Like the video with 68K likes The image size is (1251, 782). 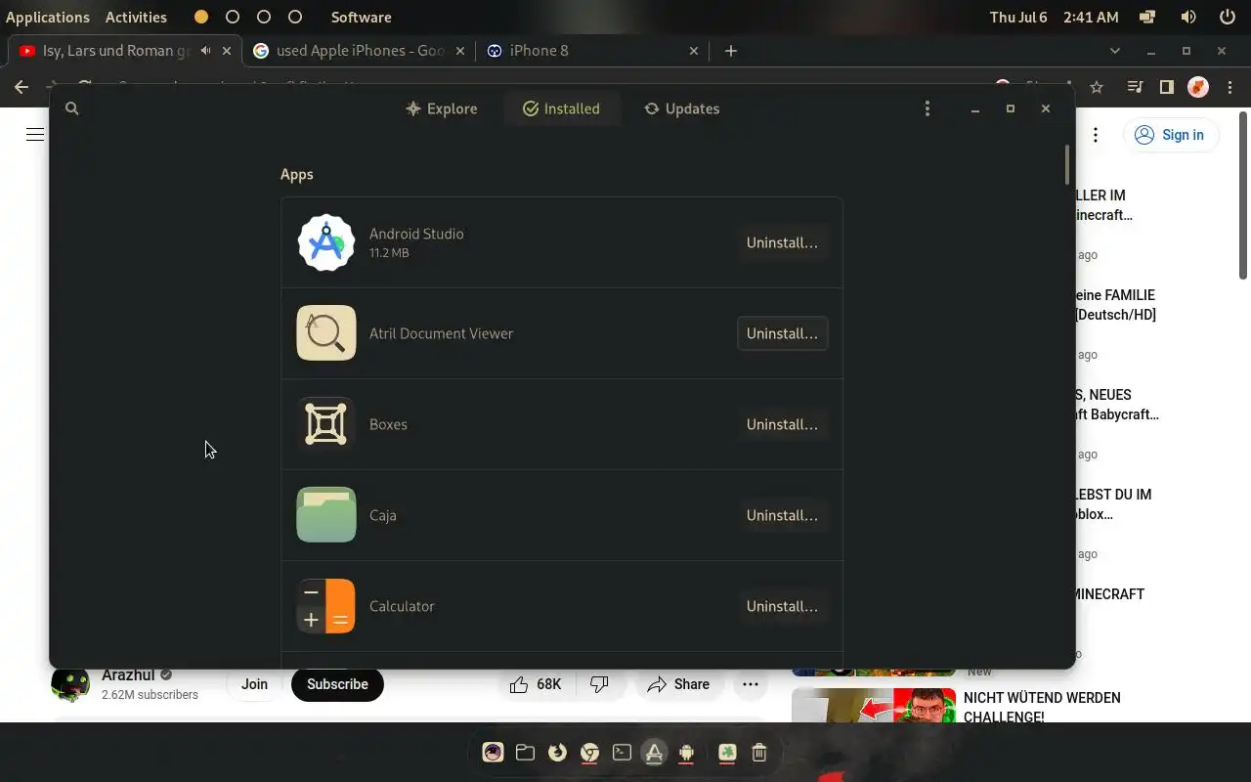[536, 684]
